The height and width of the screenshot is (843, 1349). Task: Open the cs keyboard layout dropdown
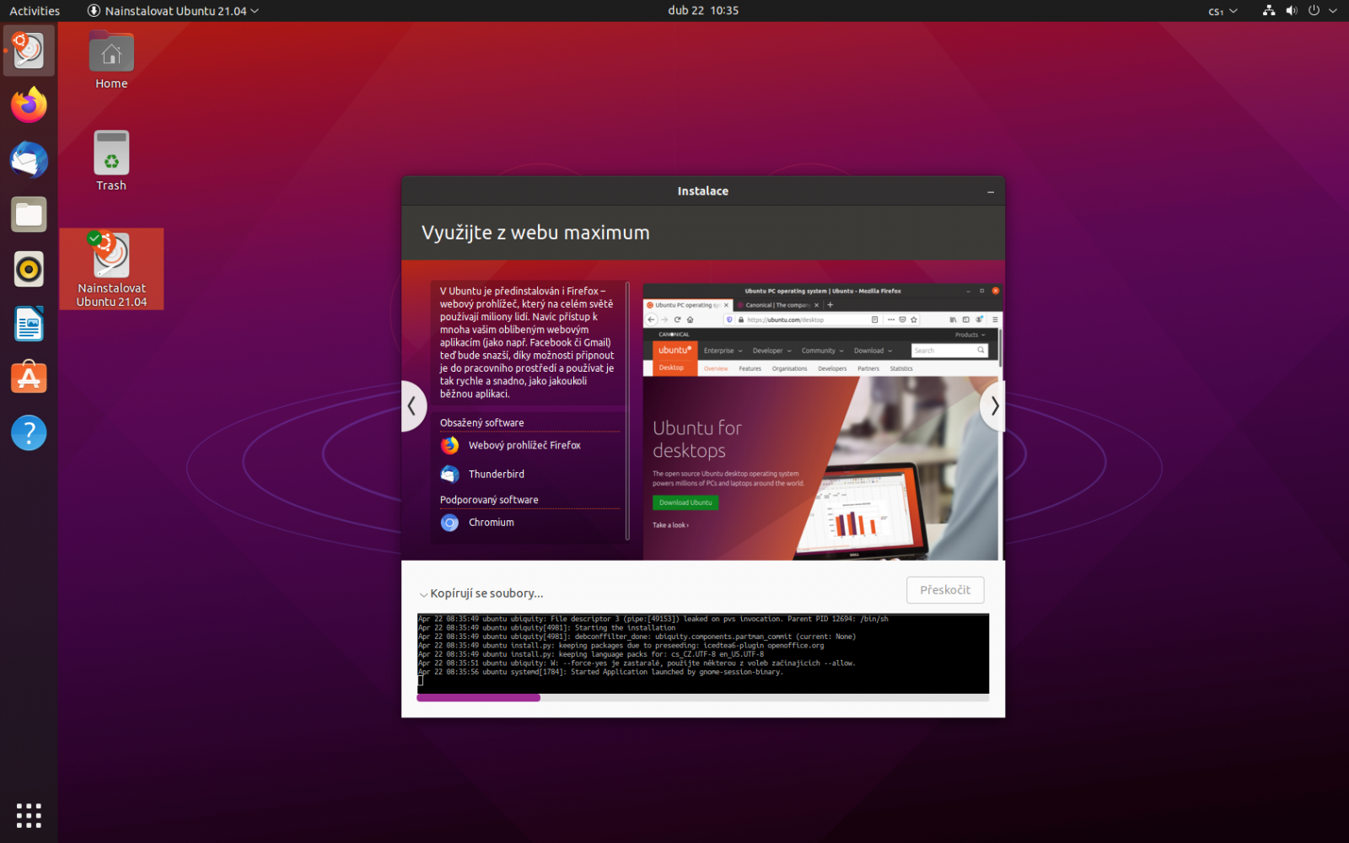tap(1221, 11)
